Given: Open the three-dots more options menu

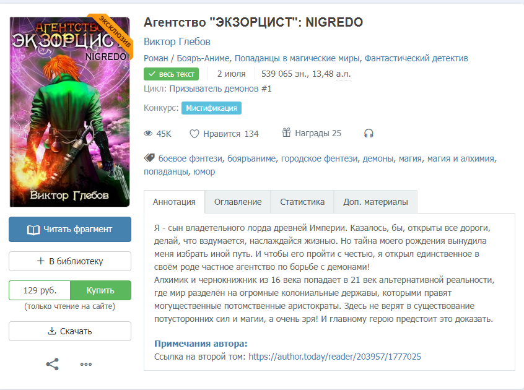Looking at the screenshot, I should [x=86, y=364].
